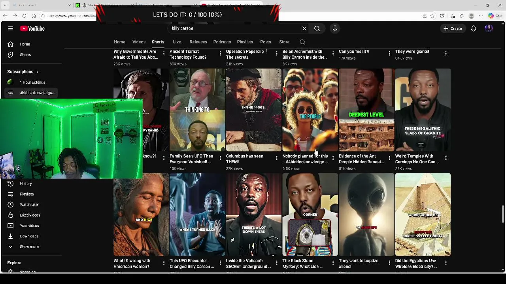Start voice search with the microphone

tap(335, 28)
